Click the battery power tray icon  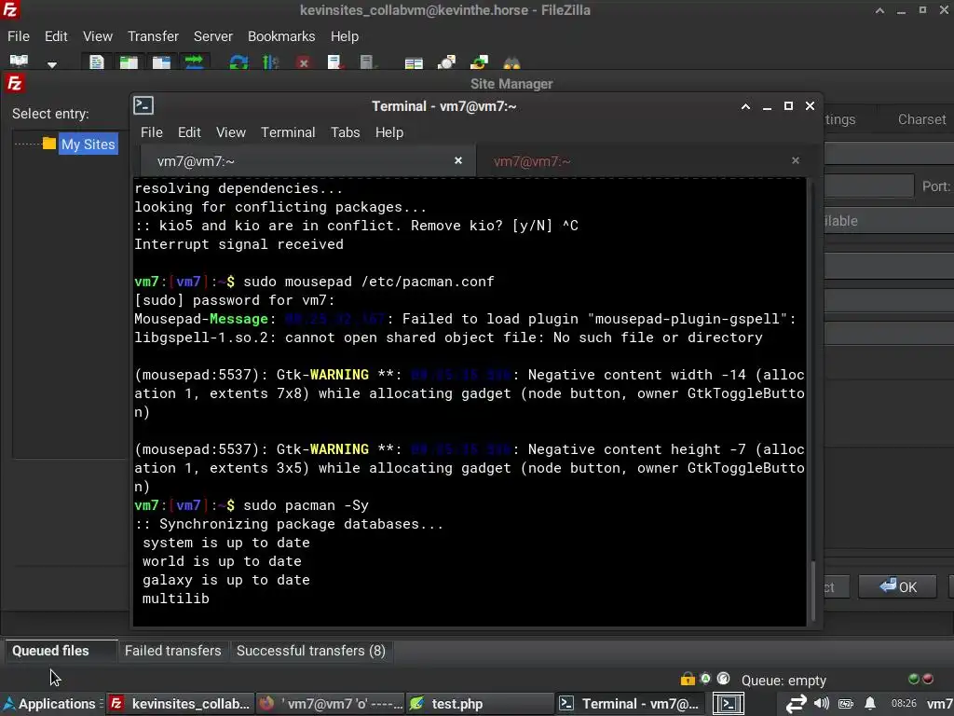(x=846, y=704)
